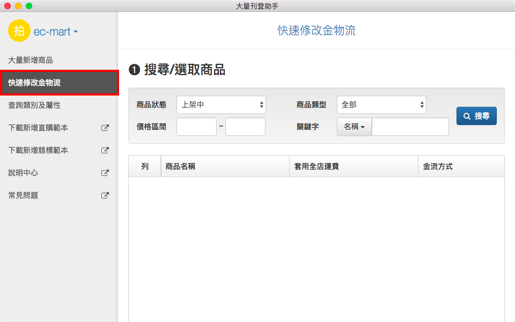This screenshot has width=515, height=322.
Task: Click the maximum price input field
Action: point(245,127)
